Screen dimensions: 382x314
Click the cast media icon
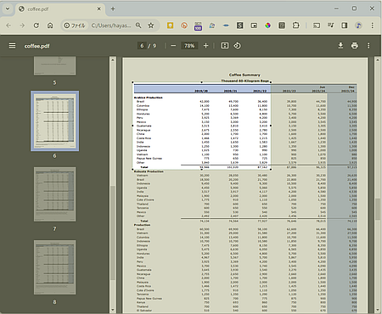pyautogui.click(x=317, y=25)
